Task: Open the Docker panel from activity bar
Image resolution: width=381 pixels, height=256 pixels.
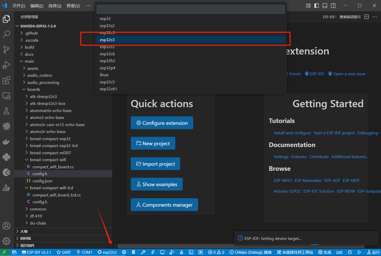Action: coord(6,142)
